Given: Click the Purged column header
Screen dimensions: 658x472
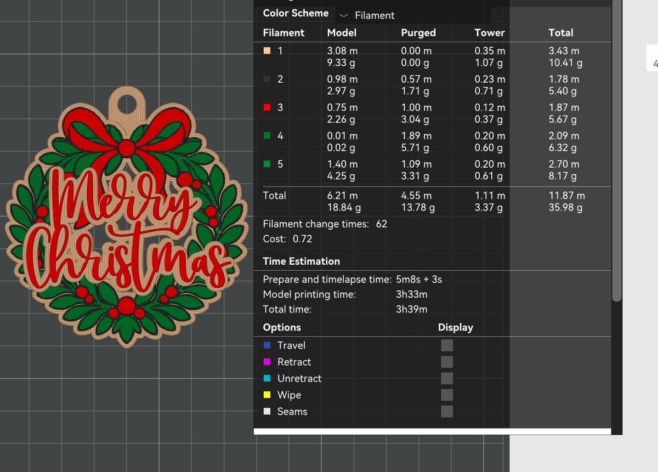Looking at the screenshot, I should [x=418, y=32].
